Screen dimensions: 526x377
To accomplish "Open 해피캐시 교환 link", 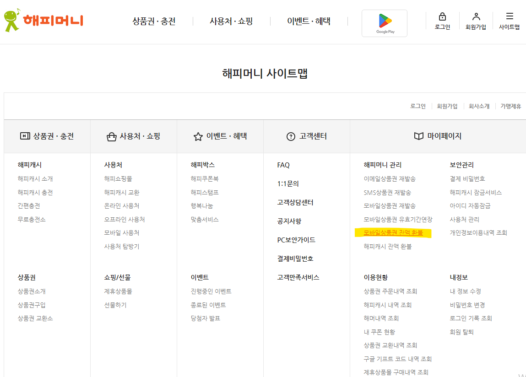I will (x=122, y=193).
